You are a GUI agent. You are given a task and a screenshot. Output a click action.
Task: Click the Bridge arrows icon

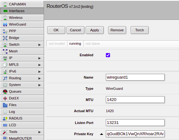[5, 38]
